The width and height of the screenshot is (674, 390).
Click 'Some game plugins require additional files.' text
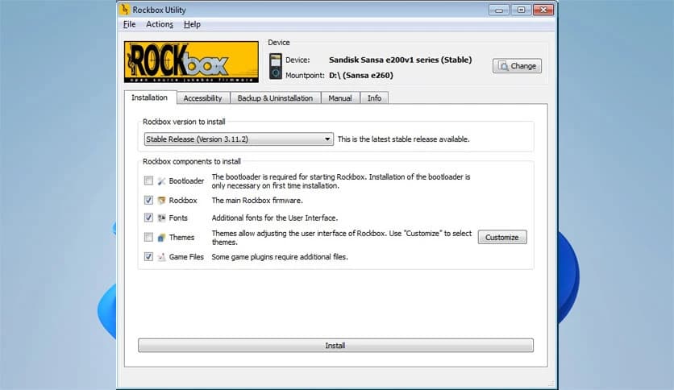click(x=280, y=257)
